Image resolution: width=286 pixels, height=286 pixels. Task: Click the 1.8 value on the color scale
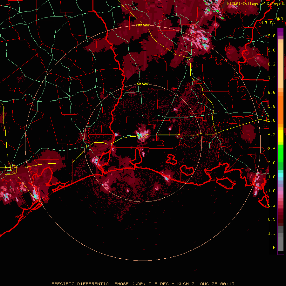point(272,177)
